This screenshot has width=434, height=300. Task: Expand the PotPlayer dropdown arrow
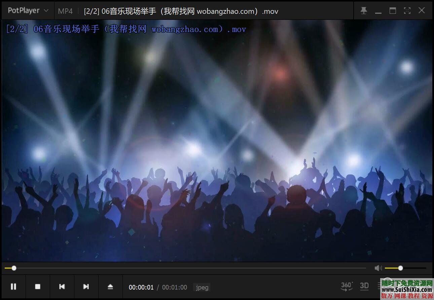point(46,11)
